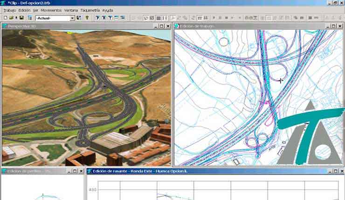Click the -Actual- combo box field
Image resolution: width=345 pixels, height=200 pixels.
coord(55,18)
